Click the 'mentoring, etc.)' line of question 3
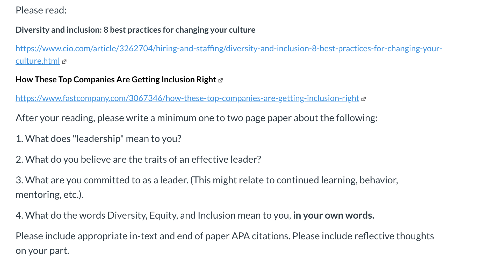This screenshot has width=492, height=273. click(49, 195)
